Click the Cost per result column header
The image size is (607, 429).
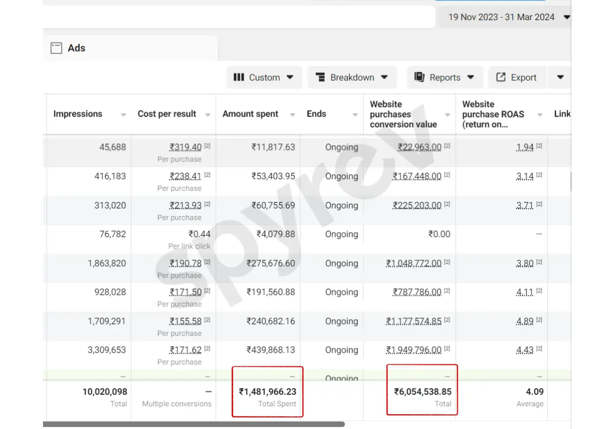pyautogui.click(x=167, y=114)
